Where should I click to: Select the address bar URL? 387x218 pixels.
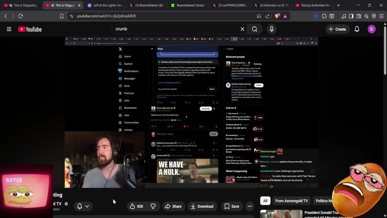(106, 16)
